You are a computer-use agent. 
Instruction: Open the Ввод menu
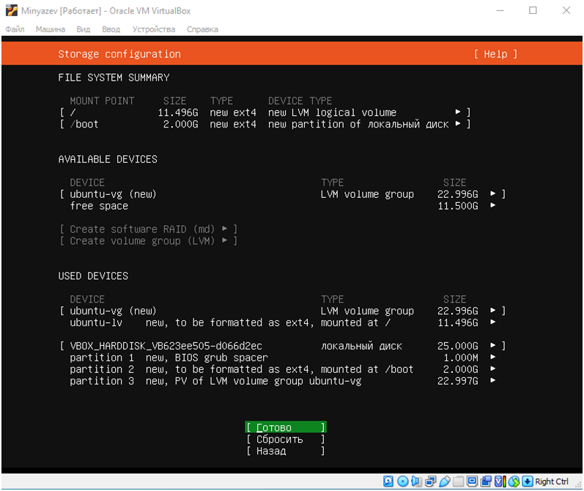111,29
